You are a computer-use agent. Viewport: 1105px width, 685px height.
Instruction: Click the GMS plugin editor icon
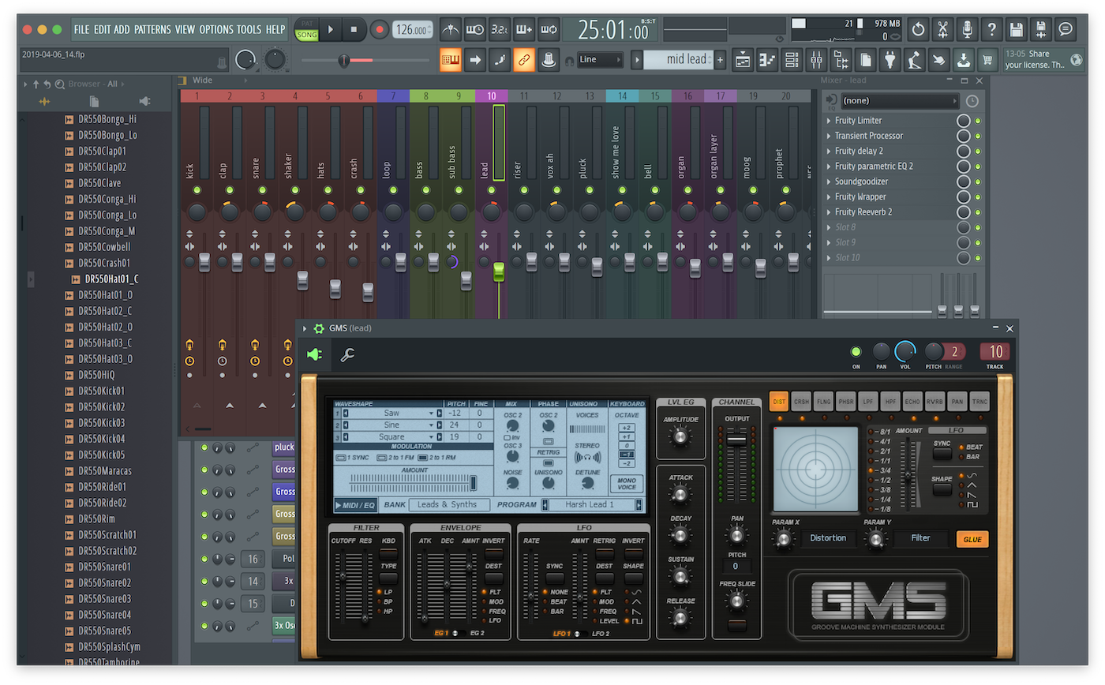(x=314, y=356)
